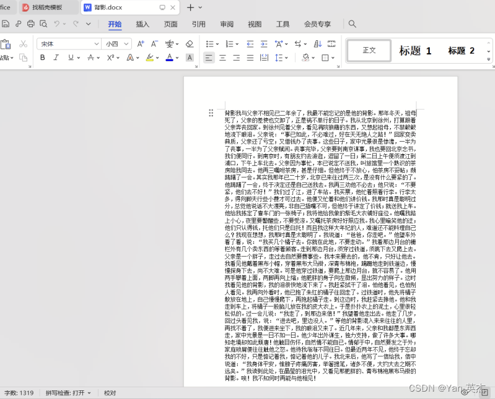Click the Cut scissors icon
Viewport: 495px width, 399px height.
(x=23, y=44)
